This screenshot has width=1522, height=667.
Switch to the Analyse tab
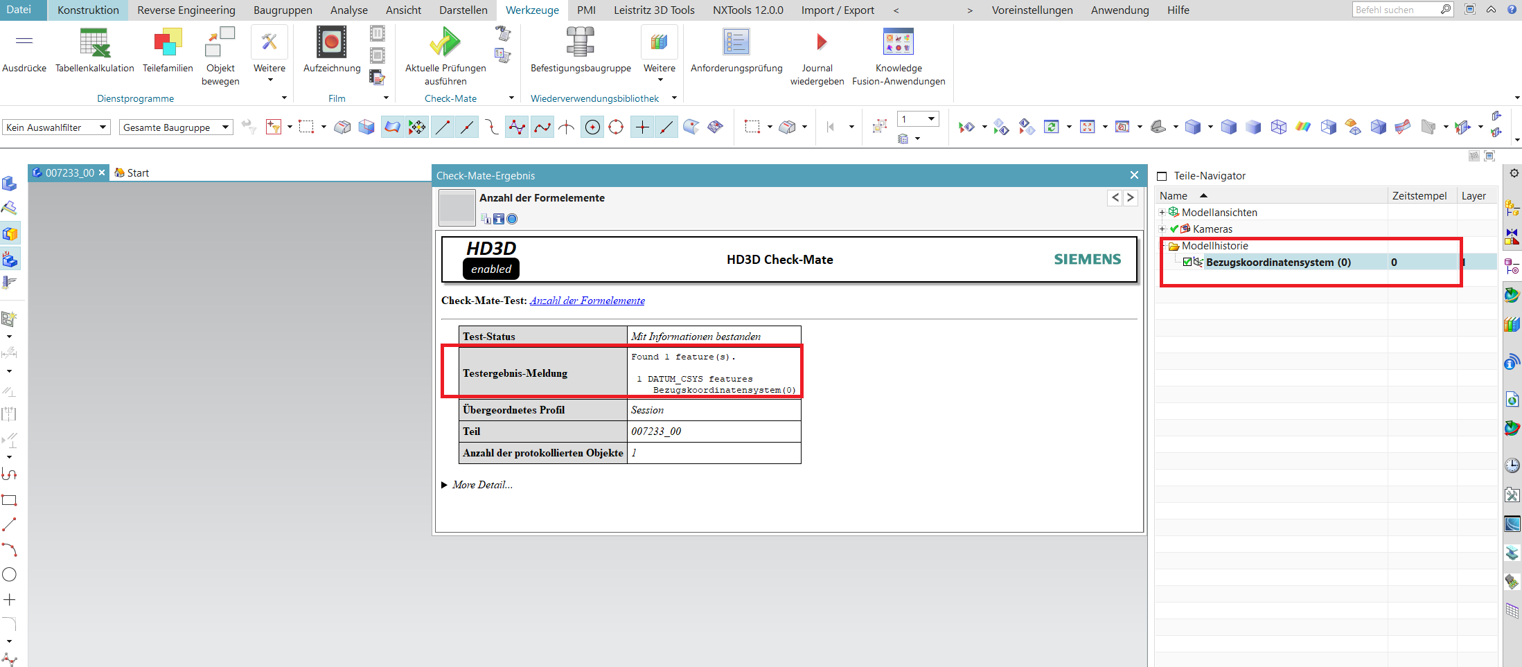point(349,10)
